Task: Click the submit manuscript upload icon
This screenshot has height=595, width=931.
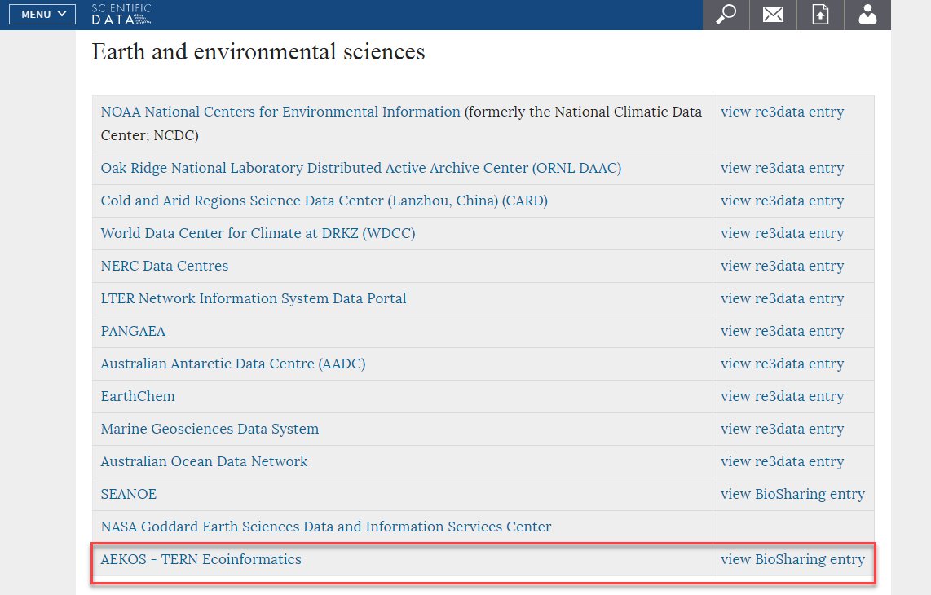Action: click(x=821, y=14)
